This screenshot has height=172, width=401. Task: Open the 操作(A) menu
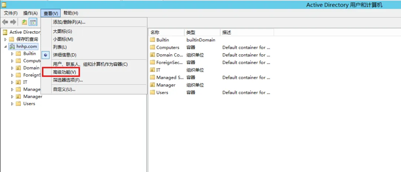[x=30, y=13]
